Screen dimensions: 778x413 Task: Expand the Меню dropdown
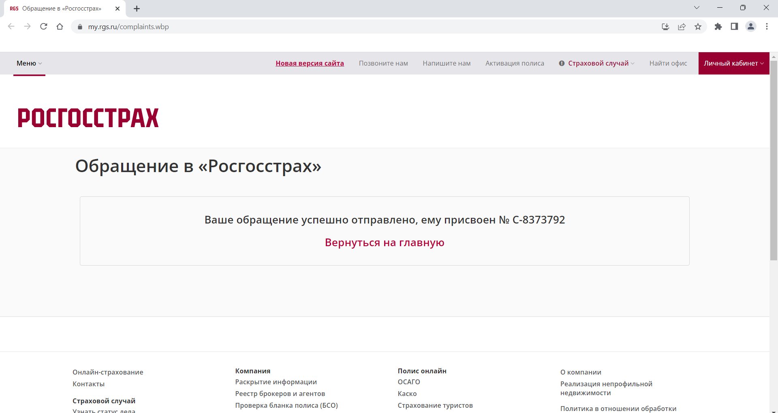pyautogui.click(x=29, y=63)
